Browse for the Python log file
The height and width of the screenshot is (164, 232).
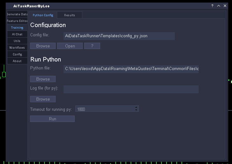43,99
